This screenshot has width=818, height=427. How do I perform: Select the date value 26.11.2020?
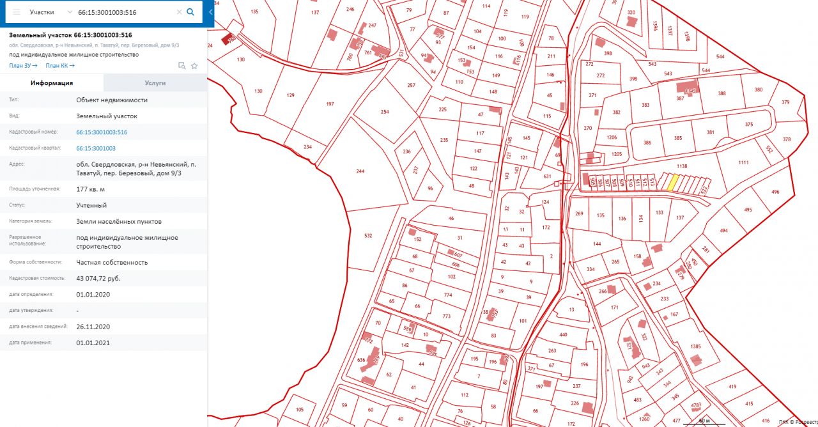[93, 327]
